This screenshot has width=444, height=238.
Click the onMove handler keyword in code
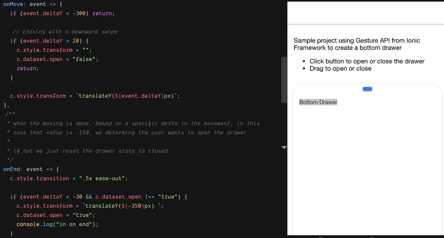[12, 4]
